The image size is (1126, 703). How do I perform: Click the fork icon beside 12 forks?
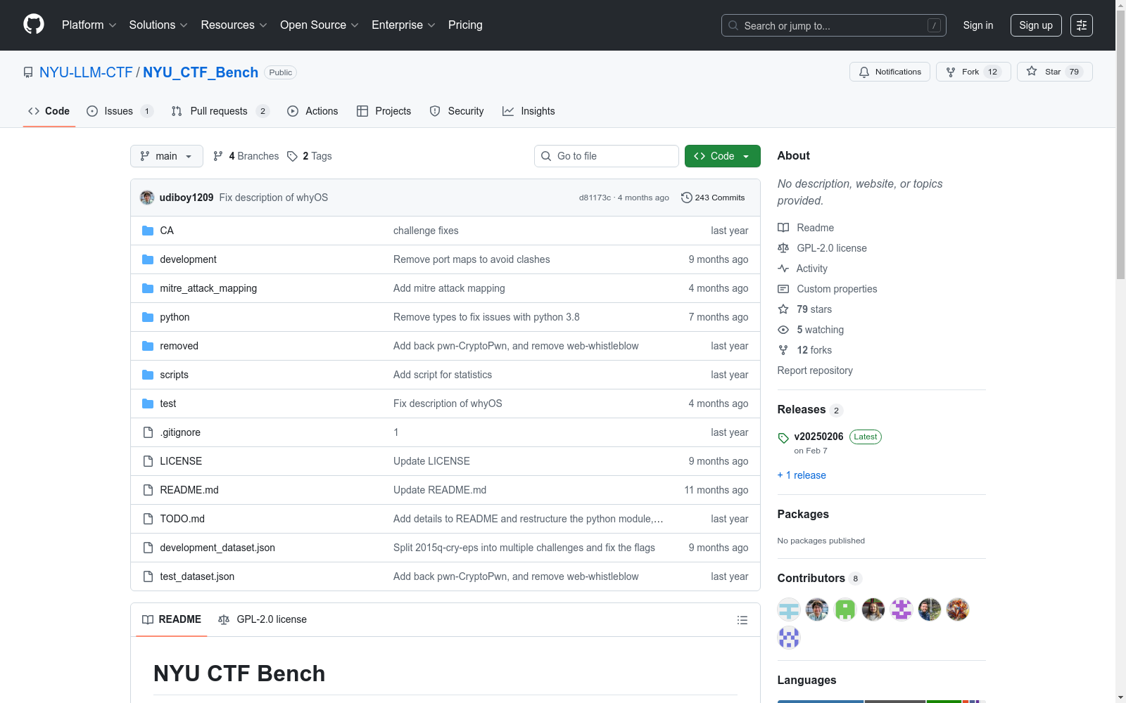coord(783,350)
